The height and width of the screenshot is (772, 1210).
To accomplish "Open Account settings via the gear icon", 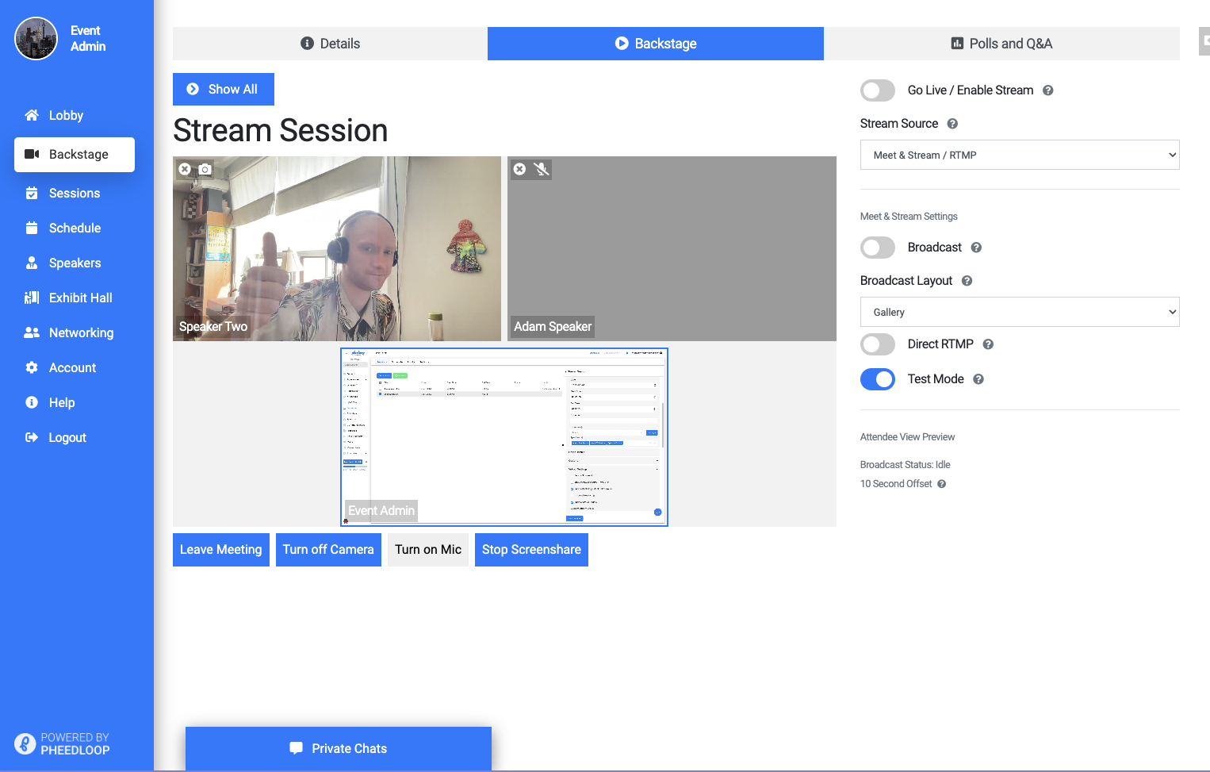I will pos(32,367).
